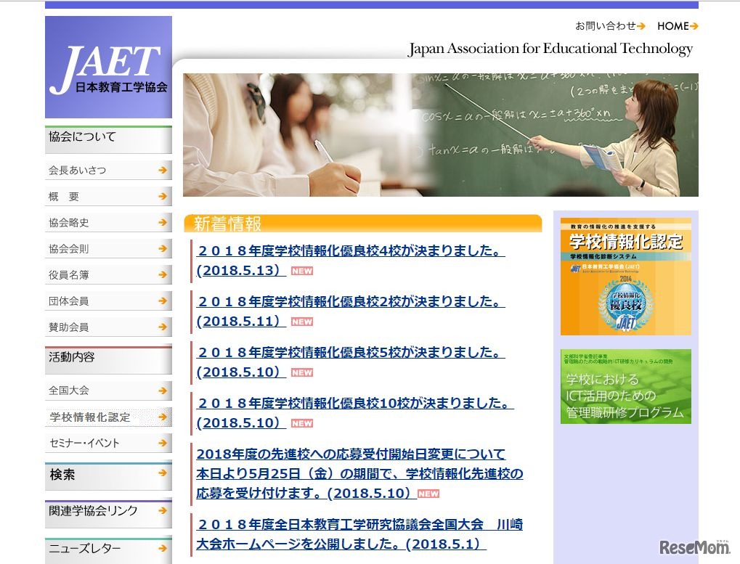Image resolution: width=740 pixels, height=564 pixels.
Task: Open the 会長あいさつ menu item
Action: point(108,171)
